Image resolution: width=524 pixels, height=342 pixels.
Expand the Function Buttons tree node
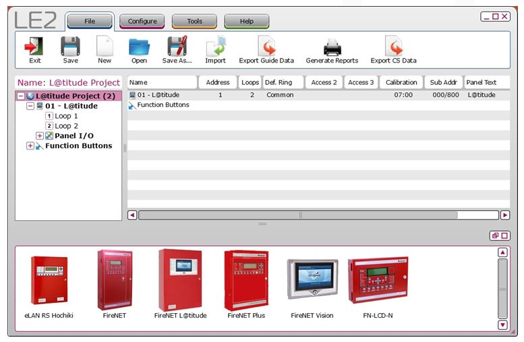click(30, 146)
